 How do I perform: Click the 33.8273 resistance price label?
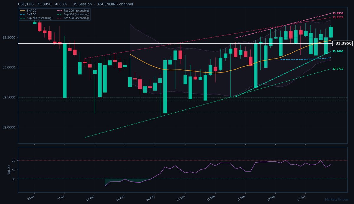[x=337, y=17]
